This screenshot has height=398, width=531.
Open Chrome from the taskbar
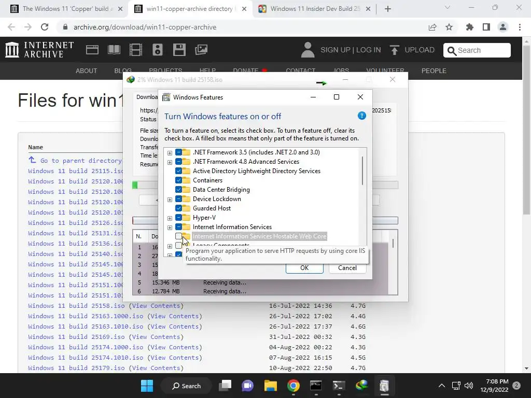[x=294, y=386]
